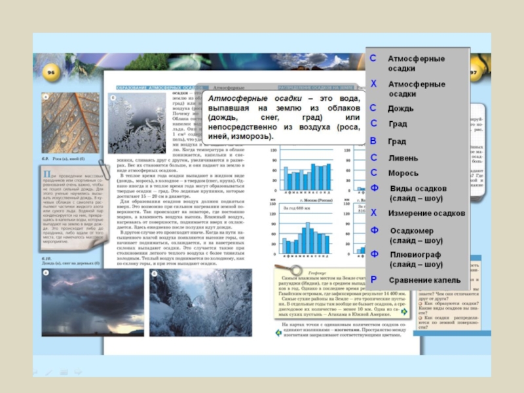Open 'Атмосферные осадки' entry marked with letter Х
This screenshot has height=393, width=524.
coord(418,89)
